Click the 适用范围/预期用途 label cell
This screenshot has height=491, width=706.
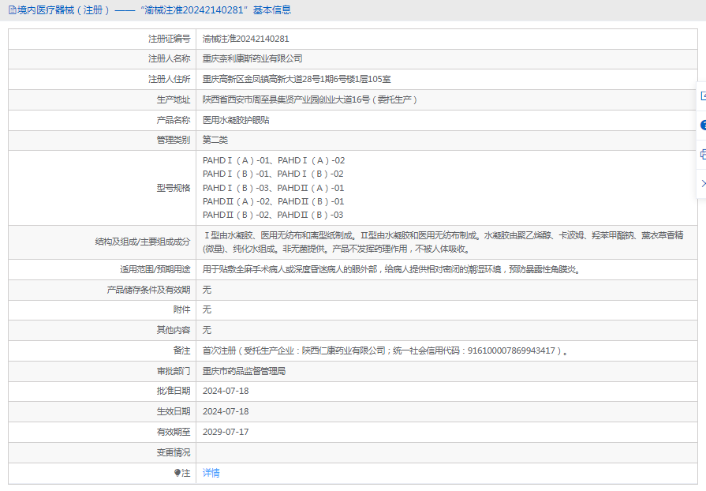150,269
